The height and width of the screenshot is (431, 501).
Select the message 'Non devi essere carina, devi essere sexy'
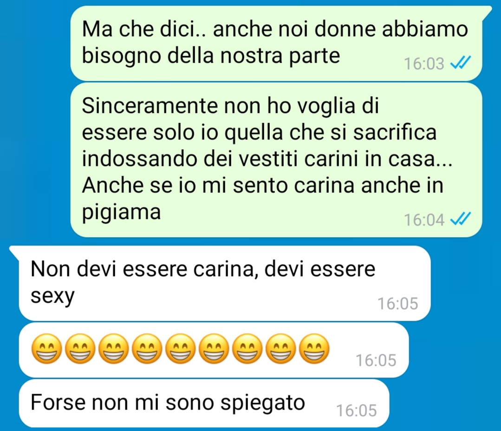225,284
